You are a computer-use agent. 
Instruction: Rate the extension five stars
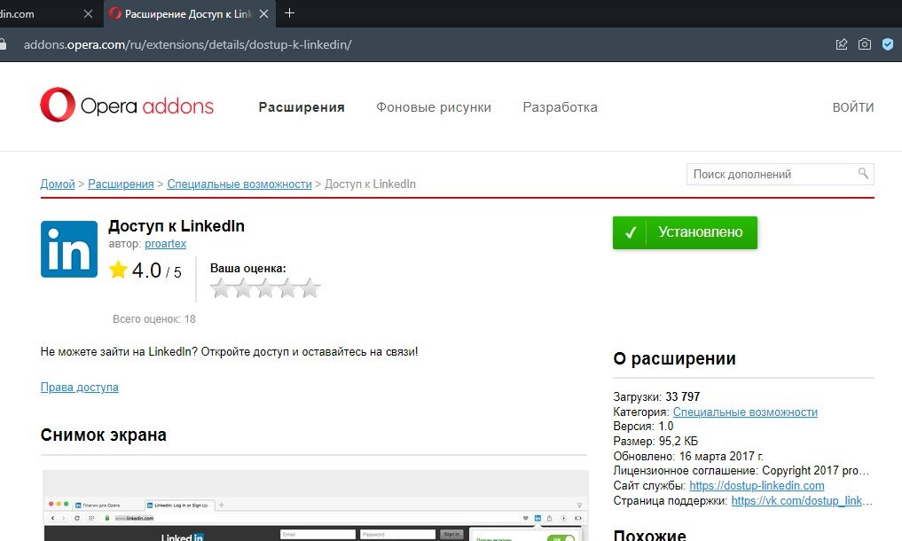(310, 288)
